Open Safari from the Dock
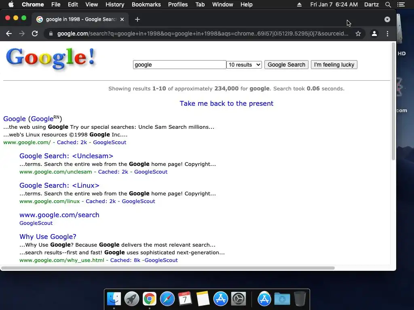The width and height of the screenshot is (414, 310). [x=167, y=299]
